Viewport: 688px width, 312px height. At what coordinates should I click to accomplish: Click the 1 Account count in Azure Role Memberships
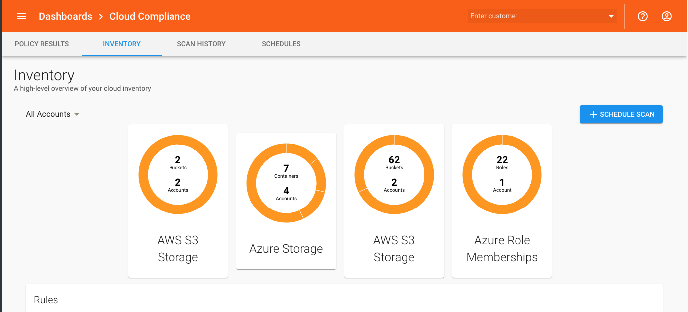[x=502, y=185]
